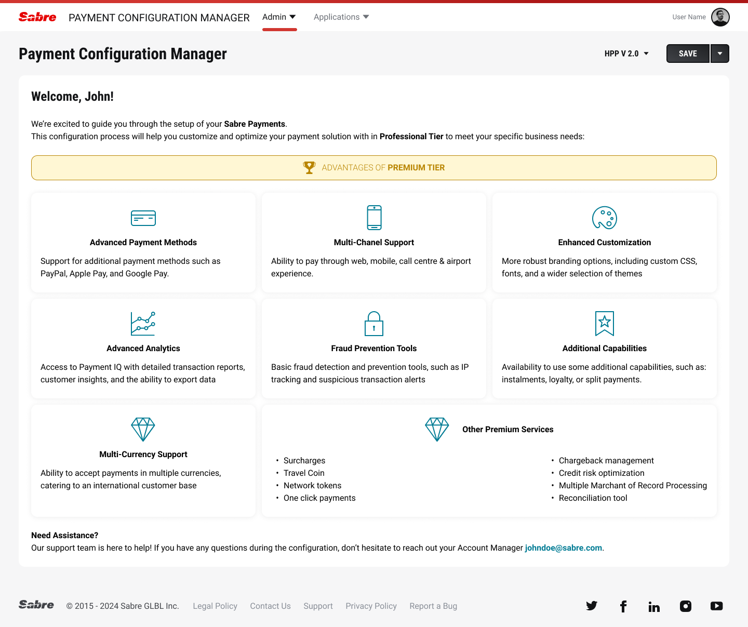Click the Welcome, John! heading
The image size is (748, 627).
pos(72,97)
